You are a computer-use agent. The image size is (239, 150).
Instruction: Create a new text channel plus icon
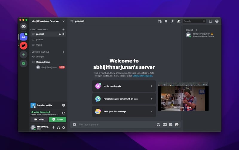pyautogui.click(x=63, y=29)
